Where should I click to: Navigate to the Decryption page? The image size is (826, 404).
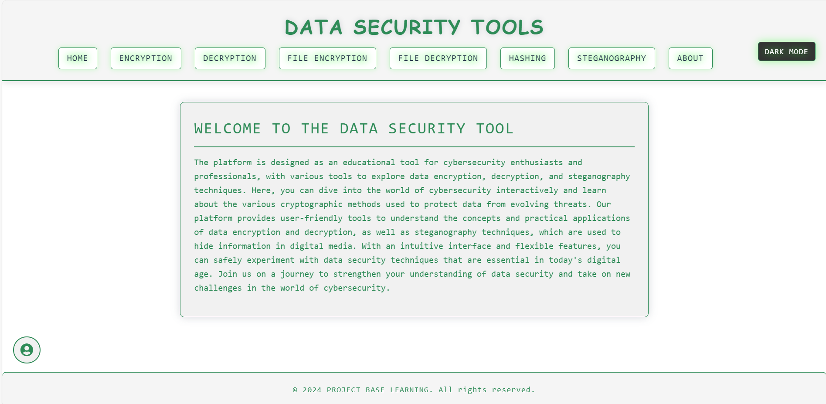[230, 58]
